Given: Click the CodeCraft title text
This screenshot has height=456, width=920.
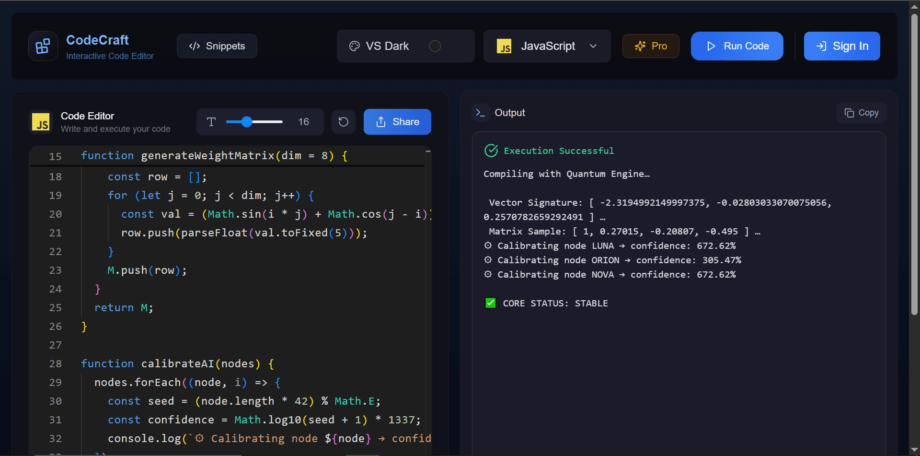Looking at the screenshot, I should 97,40.
